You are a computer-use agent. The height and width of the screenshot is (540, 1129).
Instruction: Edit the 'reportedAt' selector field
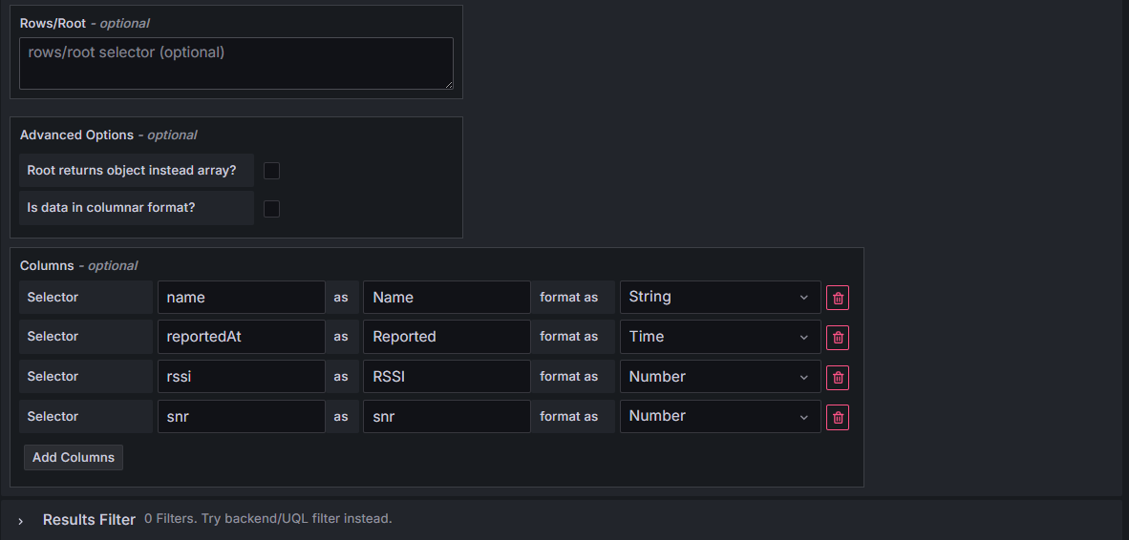[241, 337]
